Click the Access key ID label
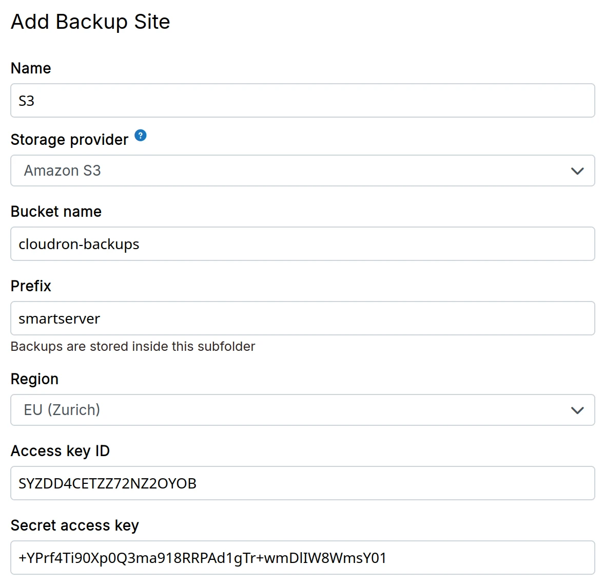Viewport: 603px width, 583px height. [60, 451]
